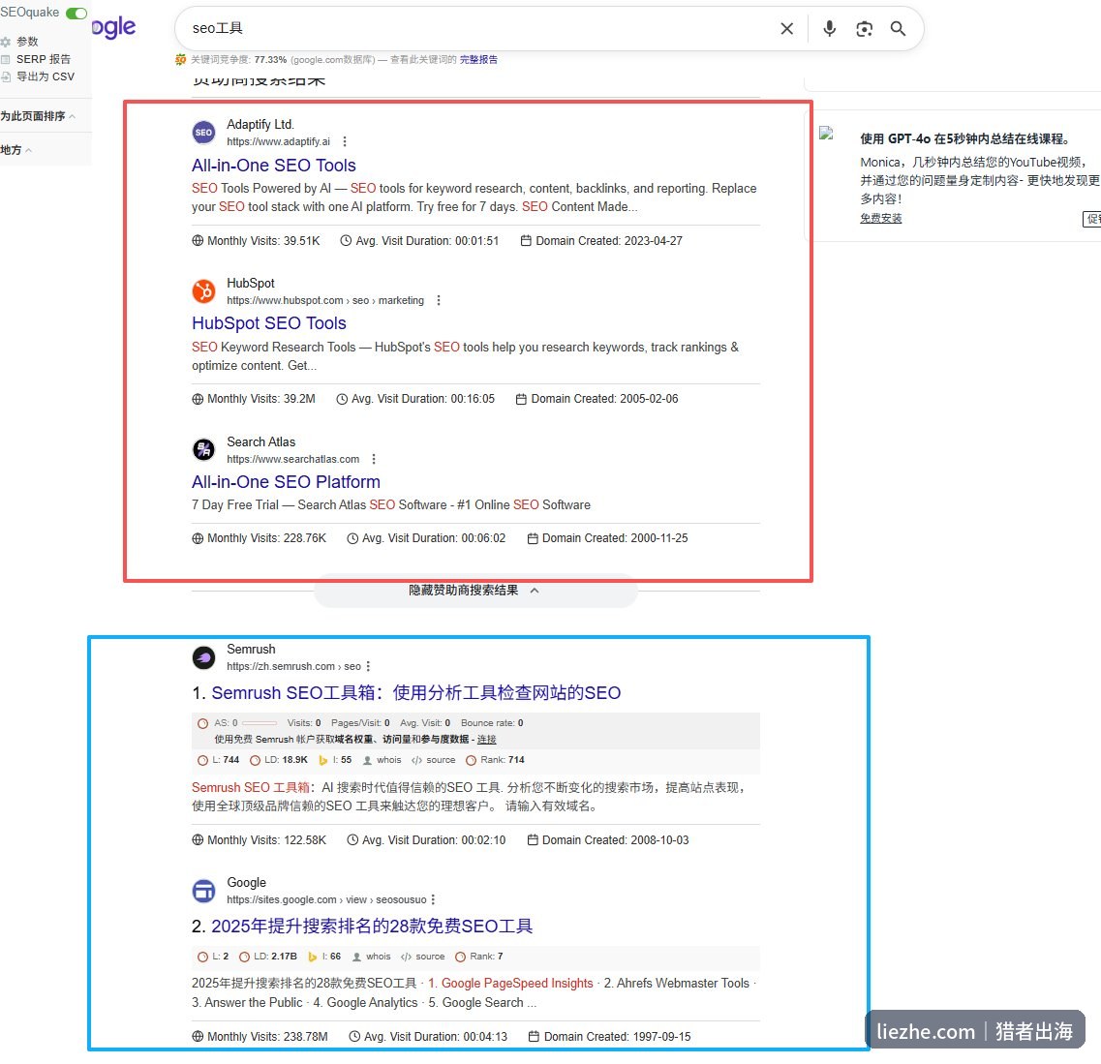
Task: Toggle the SEOquake switch off
Action: pos(76,14)
